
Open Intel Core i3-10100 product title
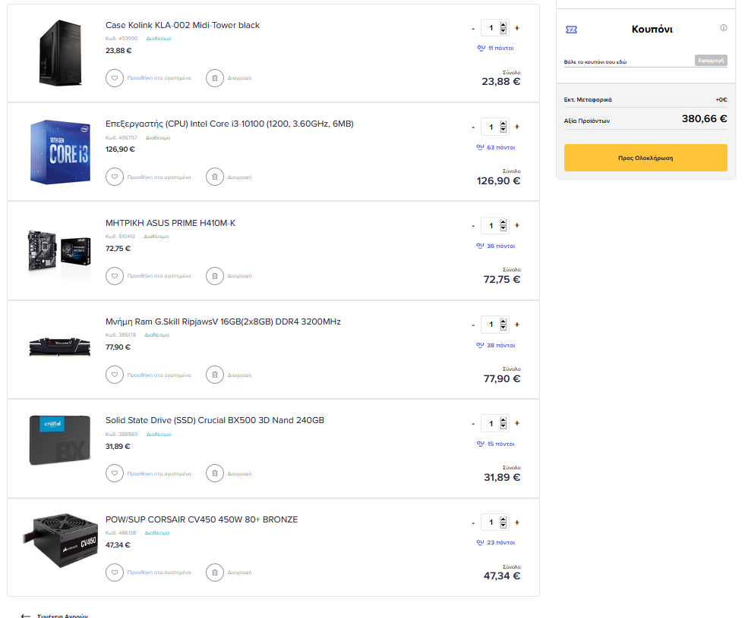(x=229, y=124)
